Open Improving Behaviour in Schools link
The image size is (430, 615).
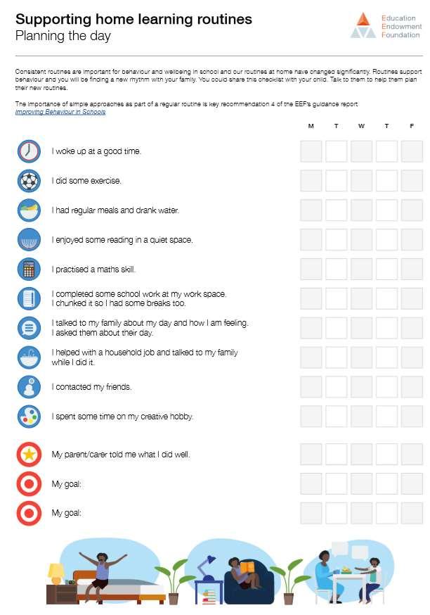click(x=60, y=112)
